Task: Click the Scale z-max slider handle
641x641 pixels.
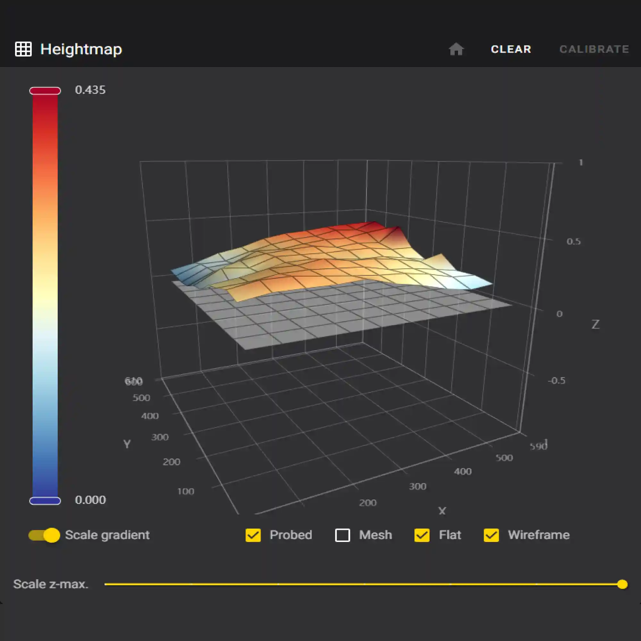Action: [622, 584]
